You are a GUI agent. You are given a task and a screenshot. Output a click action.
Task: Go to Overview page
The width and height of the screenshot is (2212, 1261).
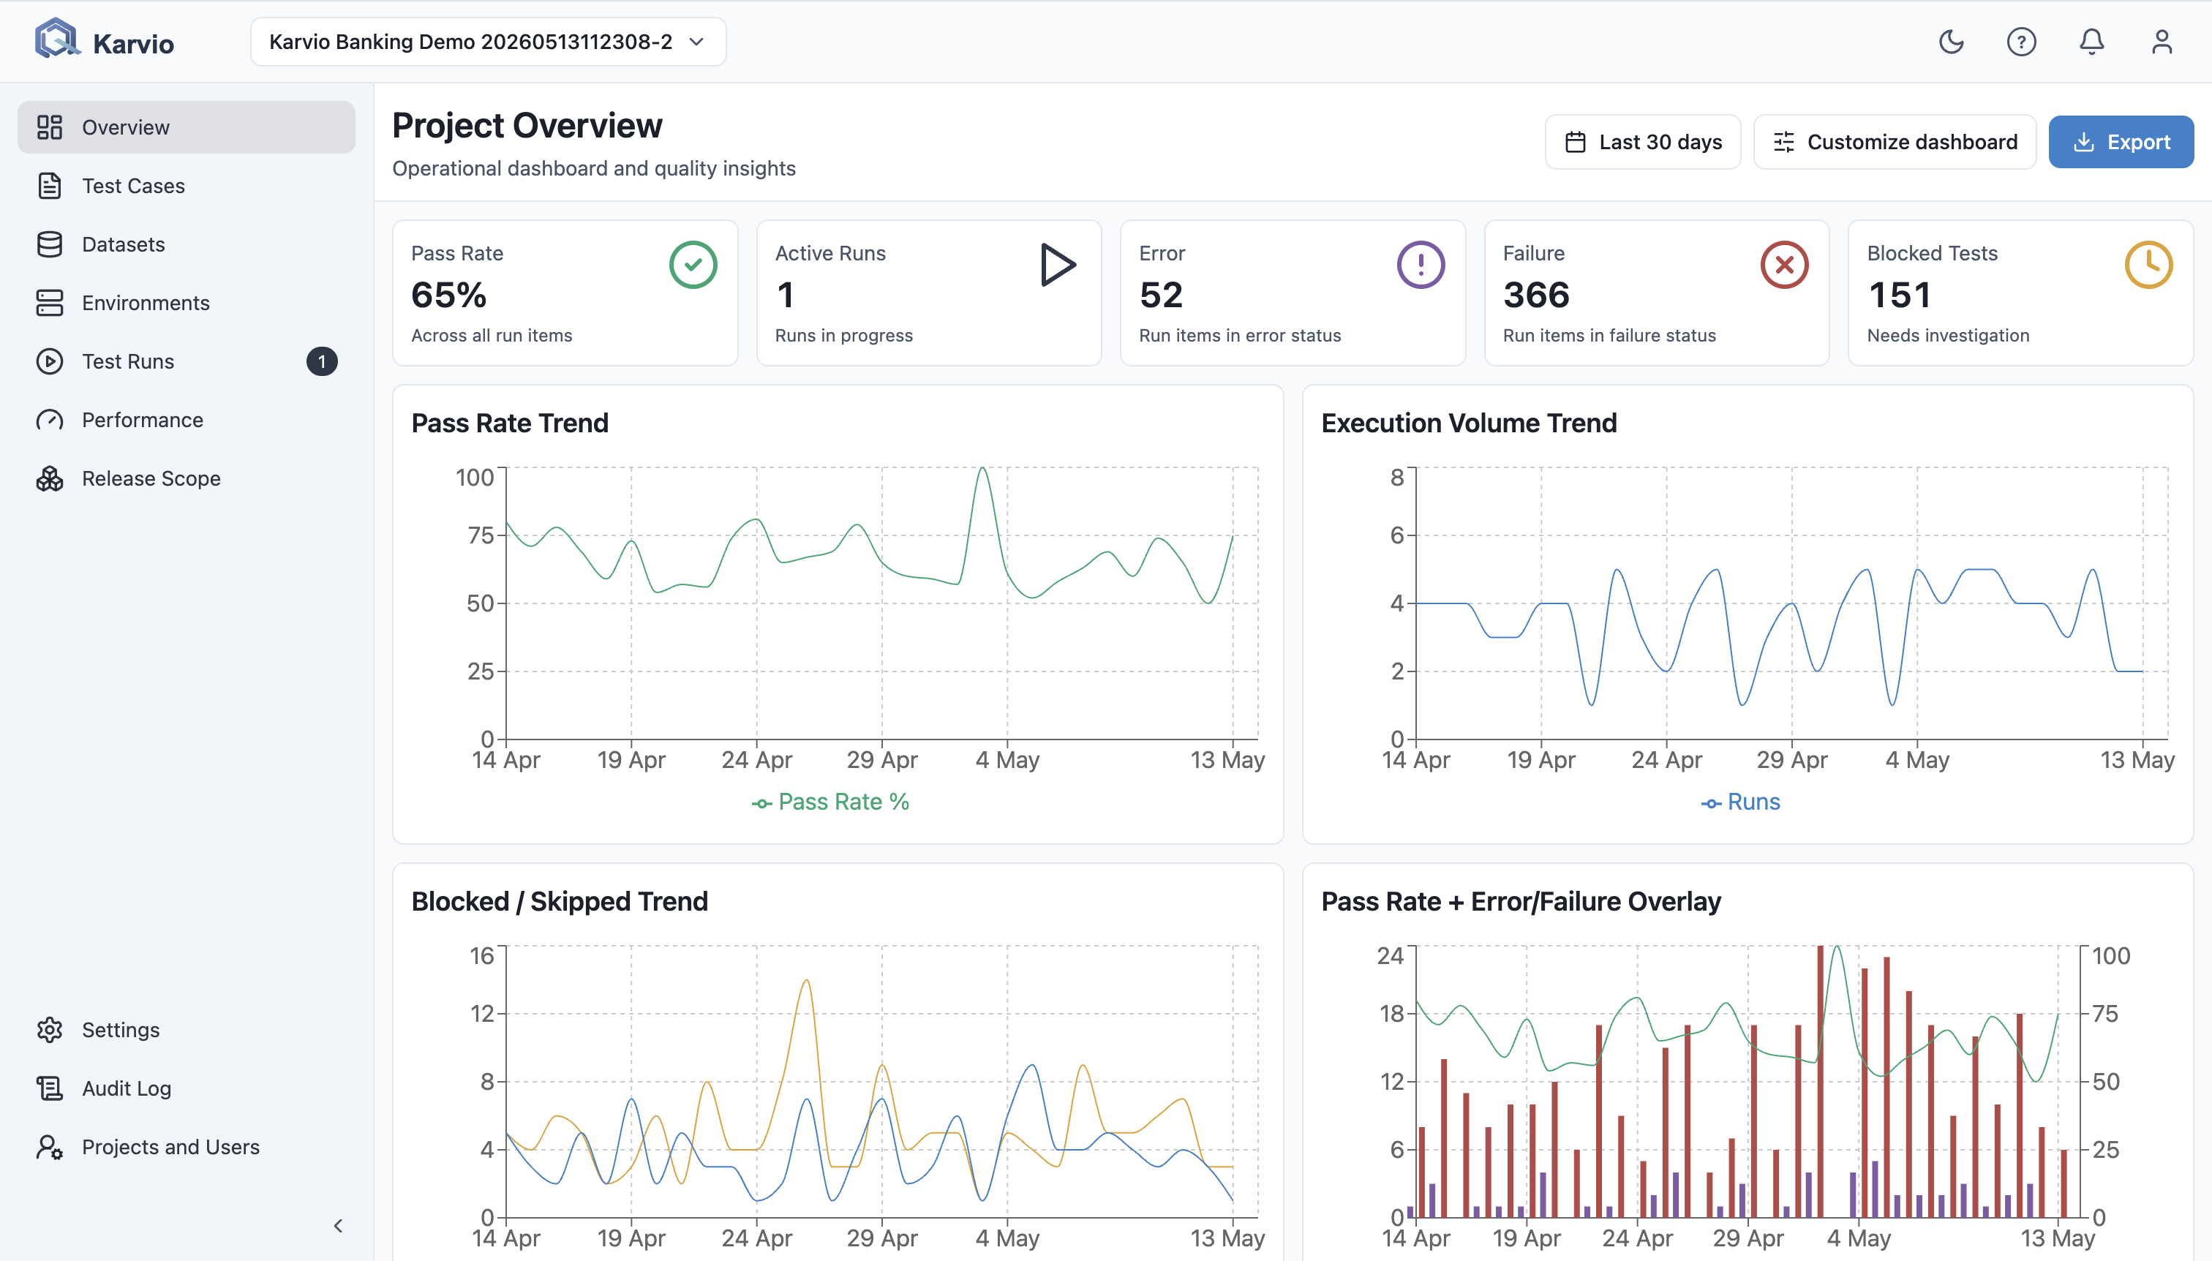tap(187, 127)
